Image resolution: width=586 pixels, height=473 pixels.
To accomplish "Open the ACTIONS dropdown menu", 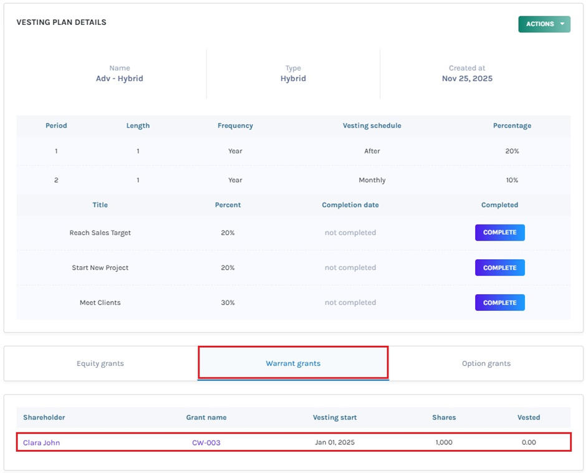I will pyautogui.click(x=544, y=24).
